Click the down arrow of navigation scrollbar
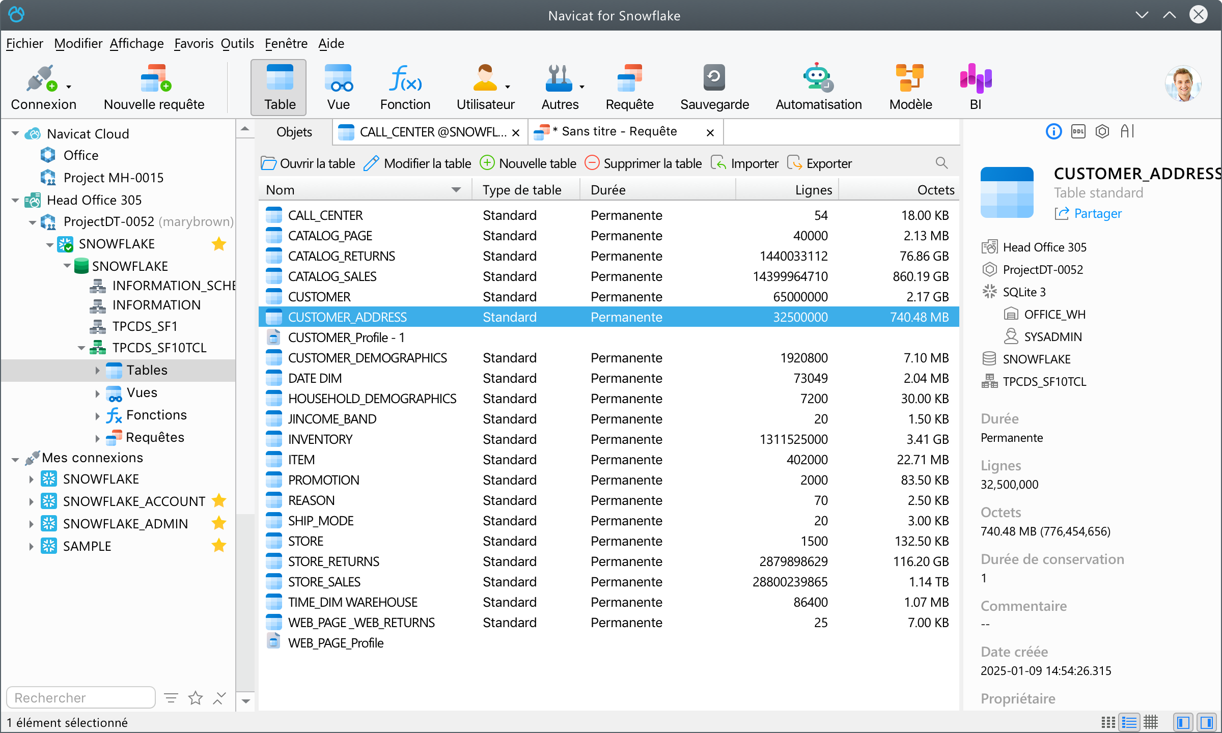The height and width of the screenshot is (733, 1222). 245,701
